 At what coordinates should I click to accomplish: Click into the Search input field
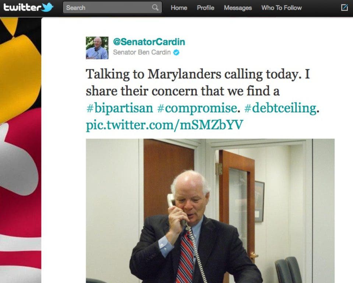[x=112, y=8]
